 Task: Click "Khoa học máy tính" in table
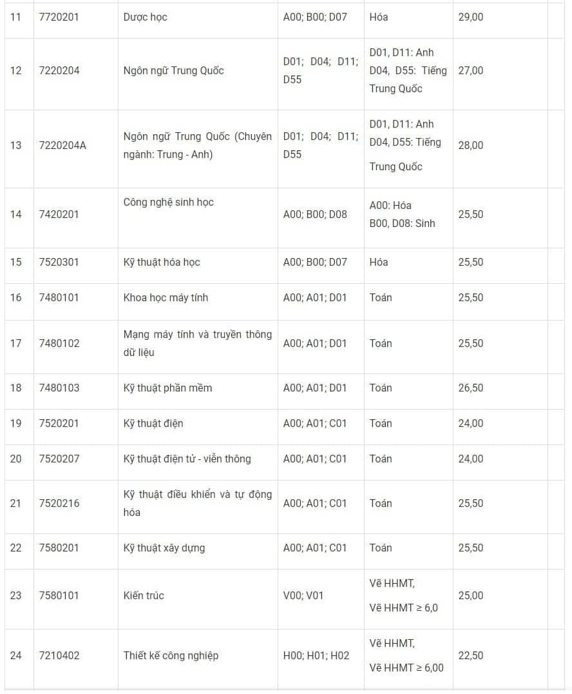pyautogui.click(x=166, y=298)
